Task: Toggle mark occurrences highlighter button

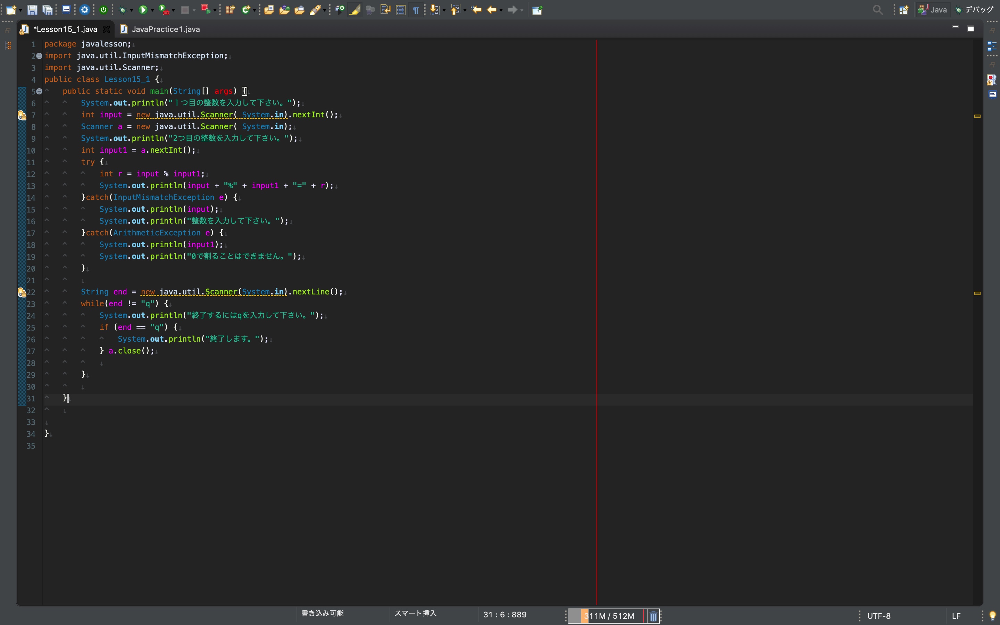Action: 355,10
